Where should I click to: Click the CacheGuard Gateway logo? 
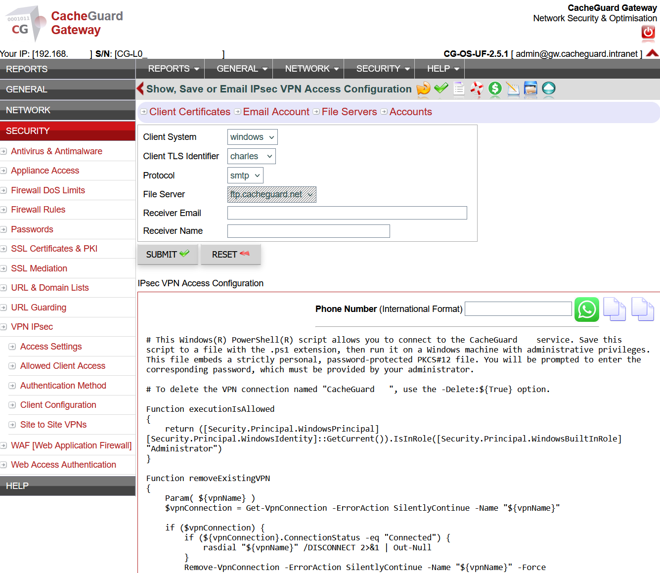(x=64, y=23)
